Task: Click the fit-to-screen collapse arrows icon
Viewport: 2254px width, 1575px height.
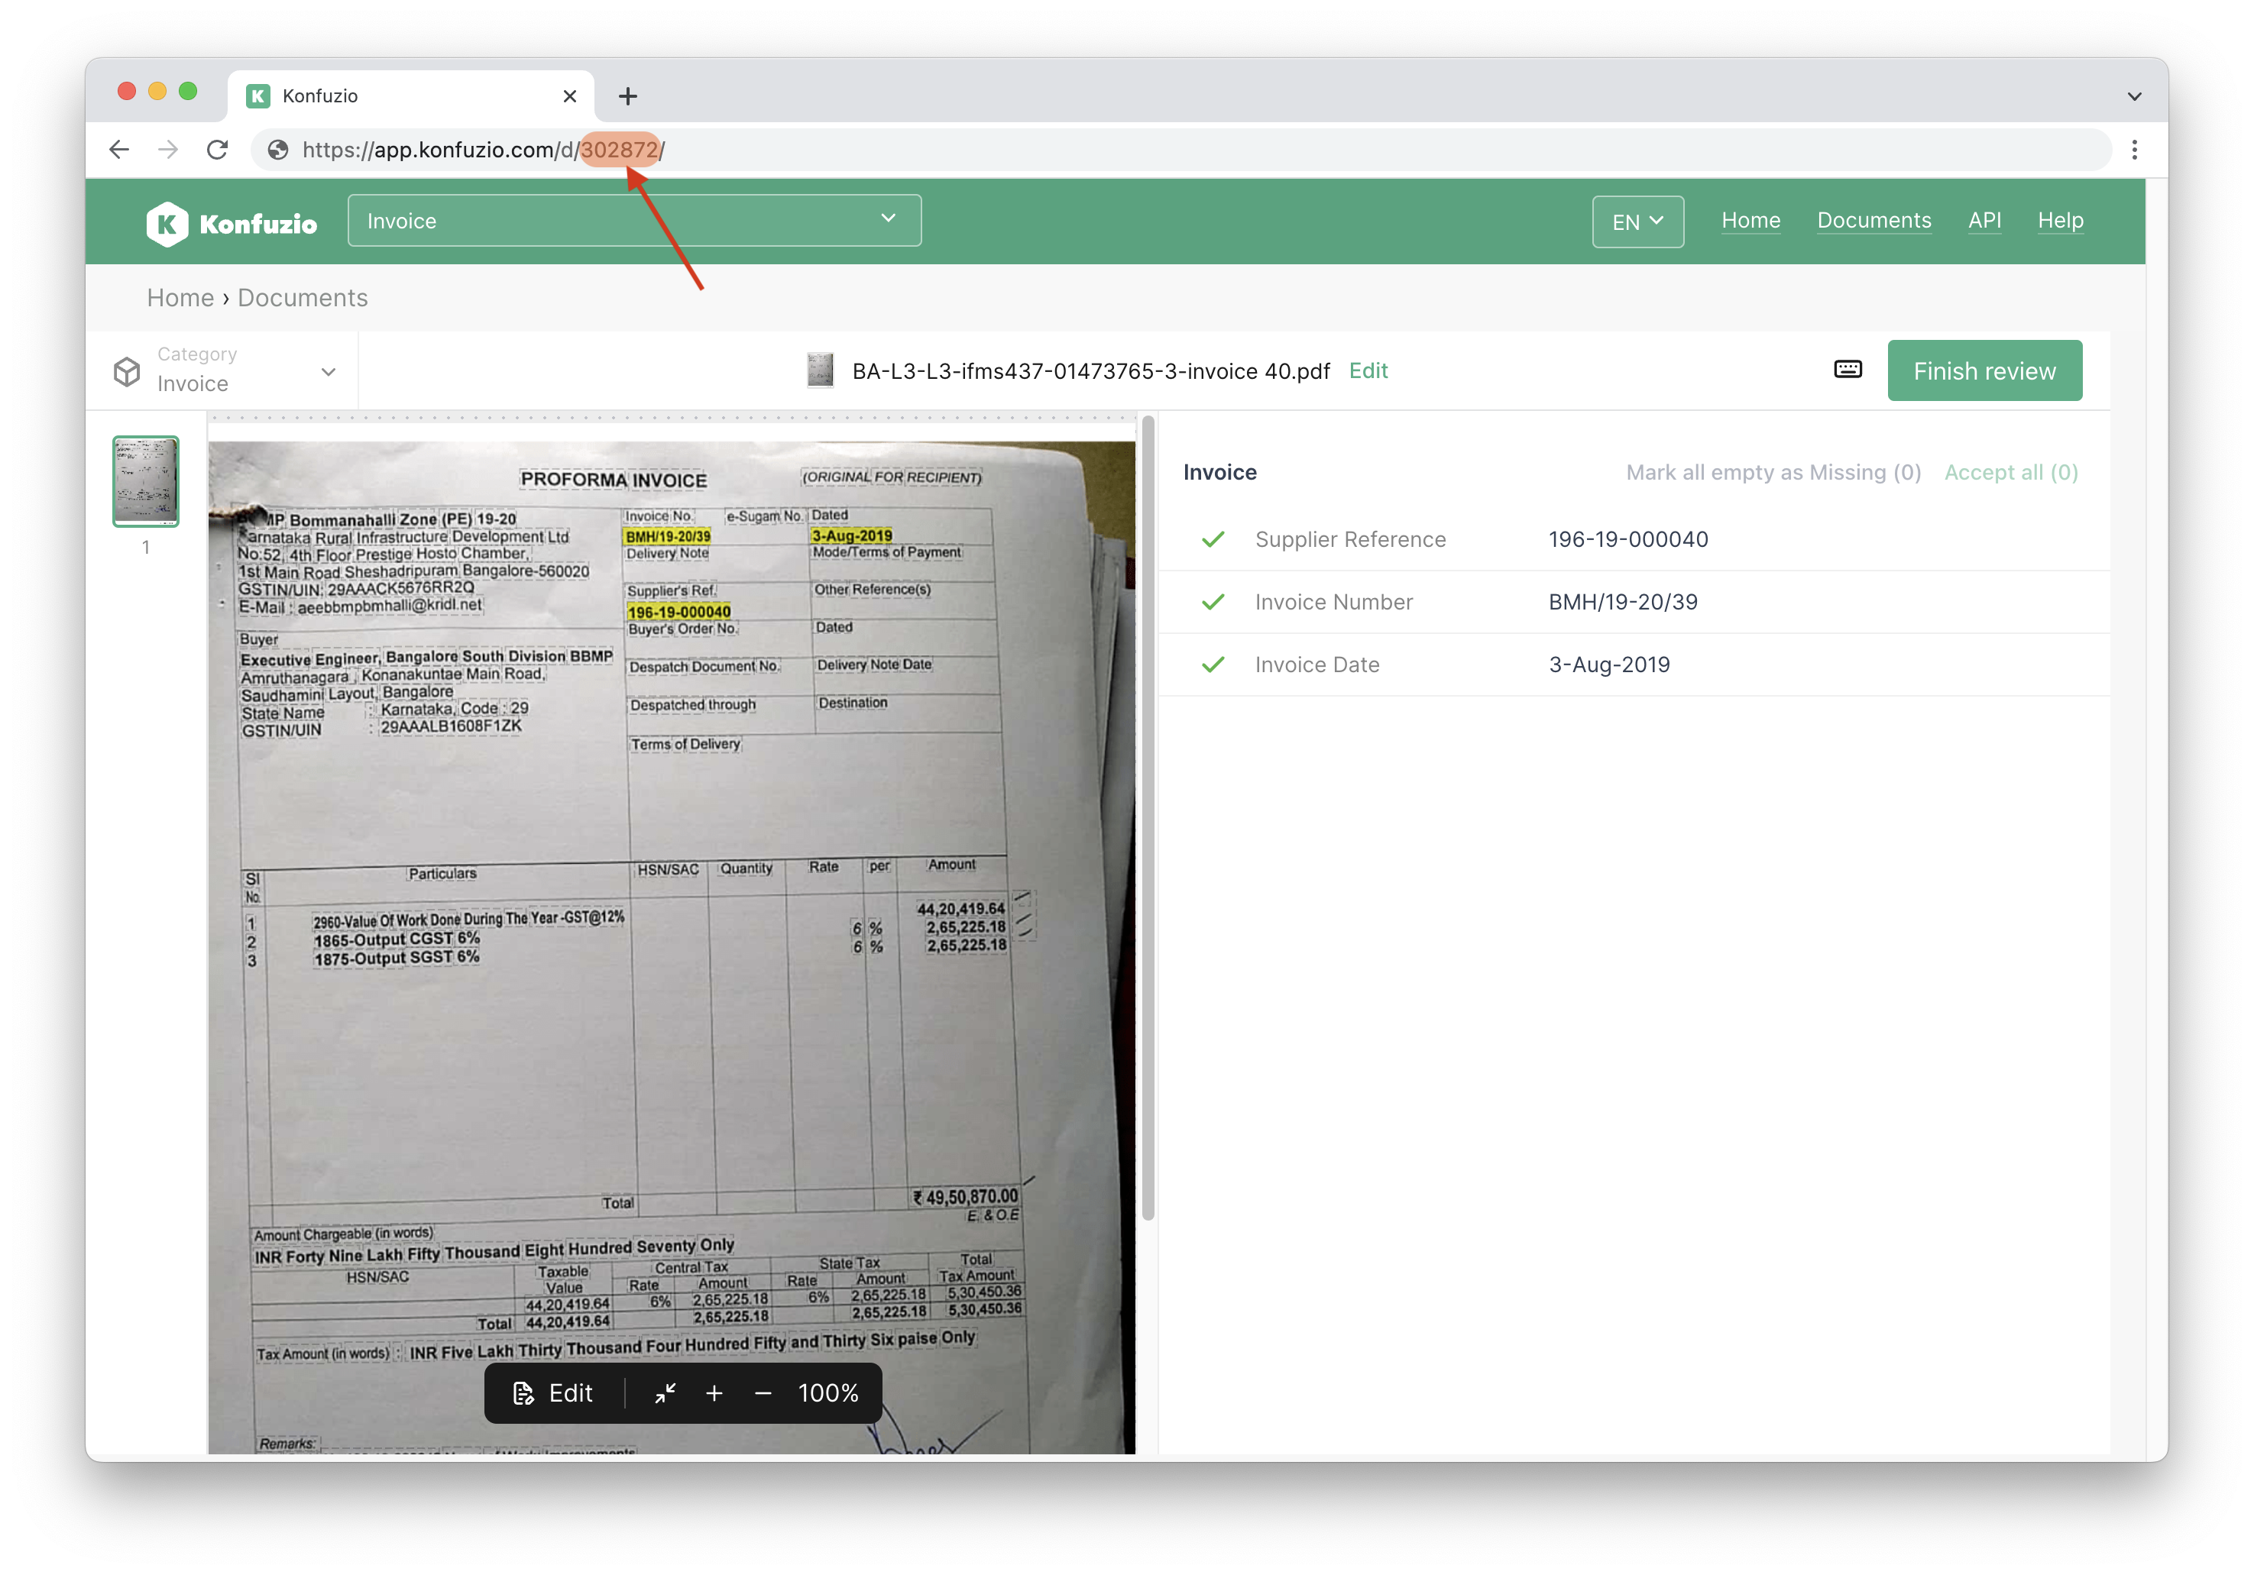Action: coord(666,1392)
